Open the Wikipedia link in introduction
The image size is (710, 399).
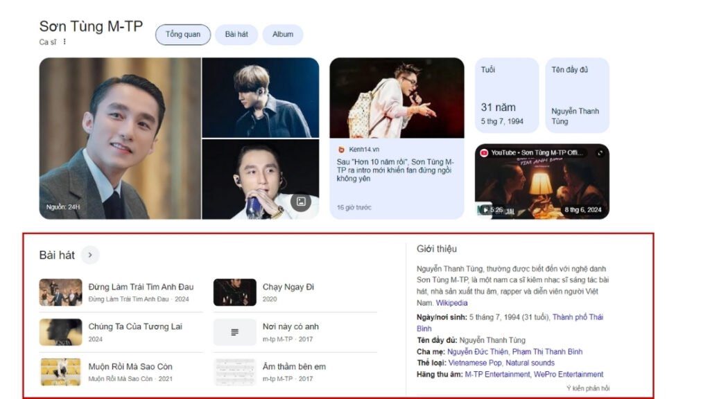coord(451,303)
